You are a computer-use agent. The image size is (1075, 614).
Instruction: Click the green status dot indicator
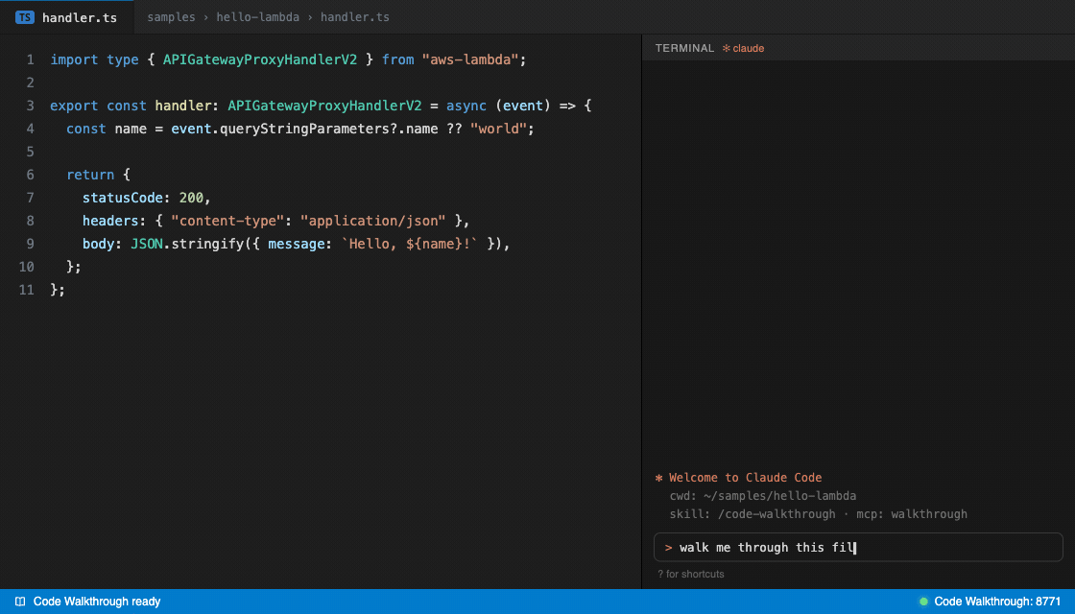tap(923, 602)
